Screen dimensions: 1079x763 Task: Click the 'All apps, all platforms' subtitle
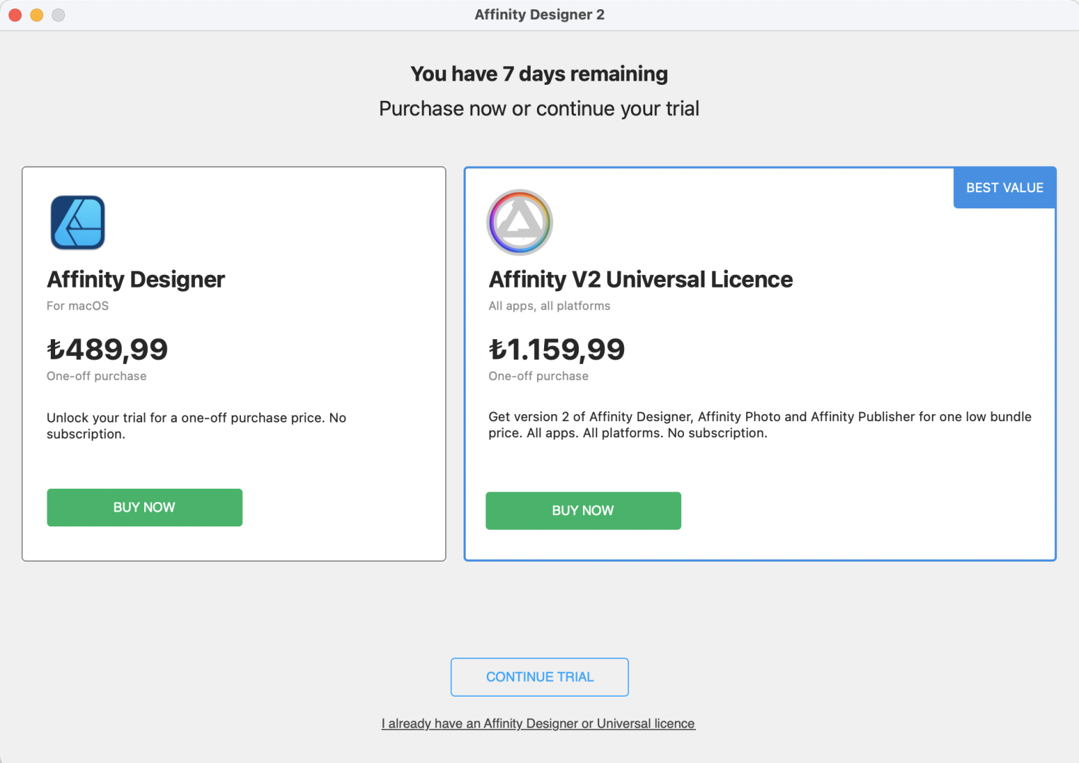549,305
